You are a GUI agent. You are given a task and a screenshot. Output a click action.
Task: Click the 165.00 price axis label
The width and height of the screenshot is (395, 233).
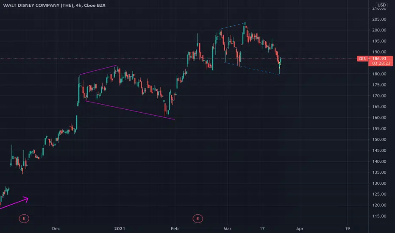click(379, 107)
